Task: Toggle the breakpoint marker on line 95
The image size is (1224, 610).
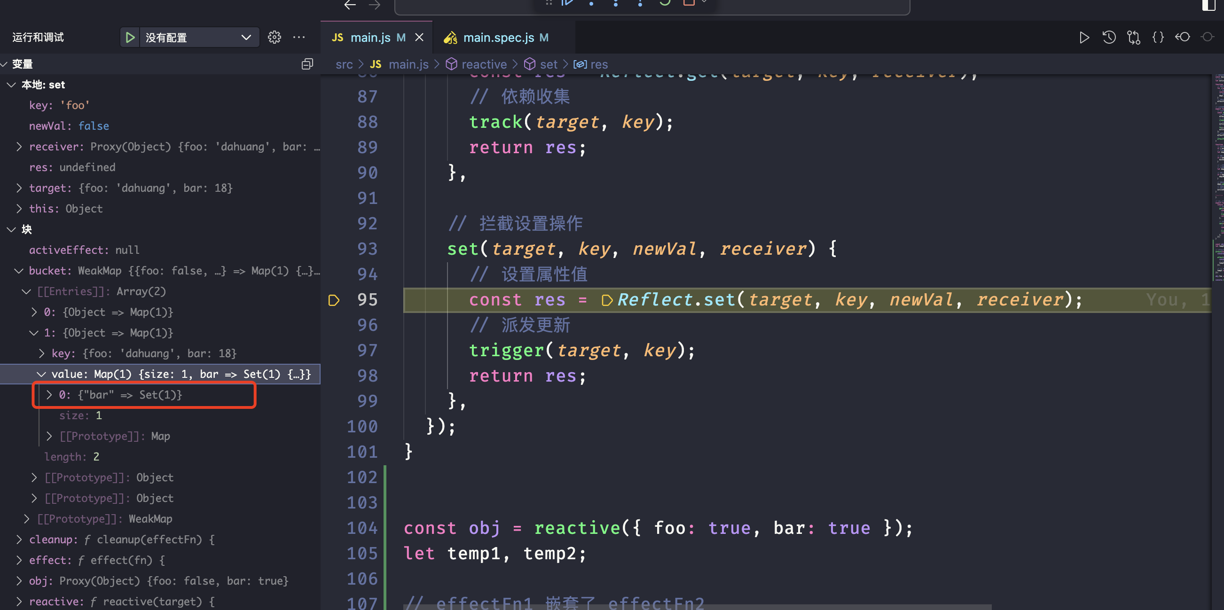Action: (334, 300)
